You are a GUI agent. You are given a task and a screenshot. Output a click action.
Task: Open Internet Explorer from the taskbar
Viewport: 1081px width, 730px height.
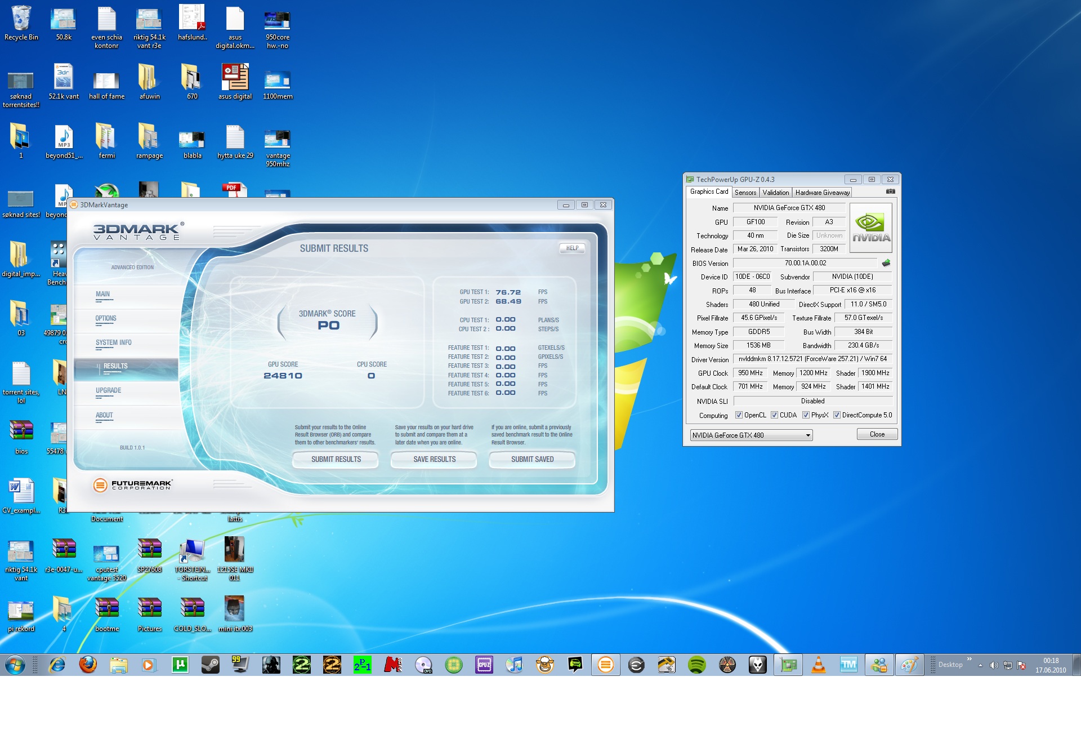coord(57,665)
